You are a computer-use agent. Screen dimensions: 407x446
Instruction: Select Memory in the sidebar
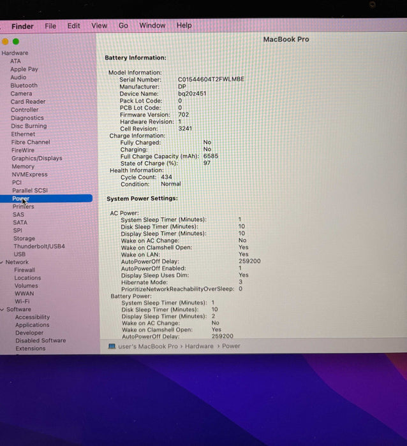23,166
